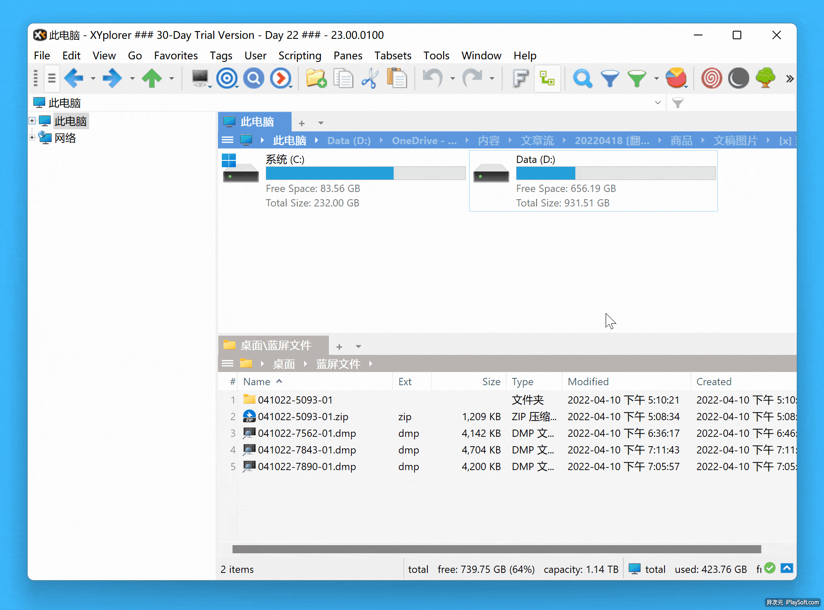Click the pie chart disk usage icon
This screenshot has height=610, width=824.
coord(676,78)
